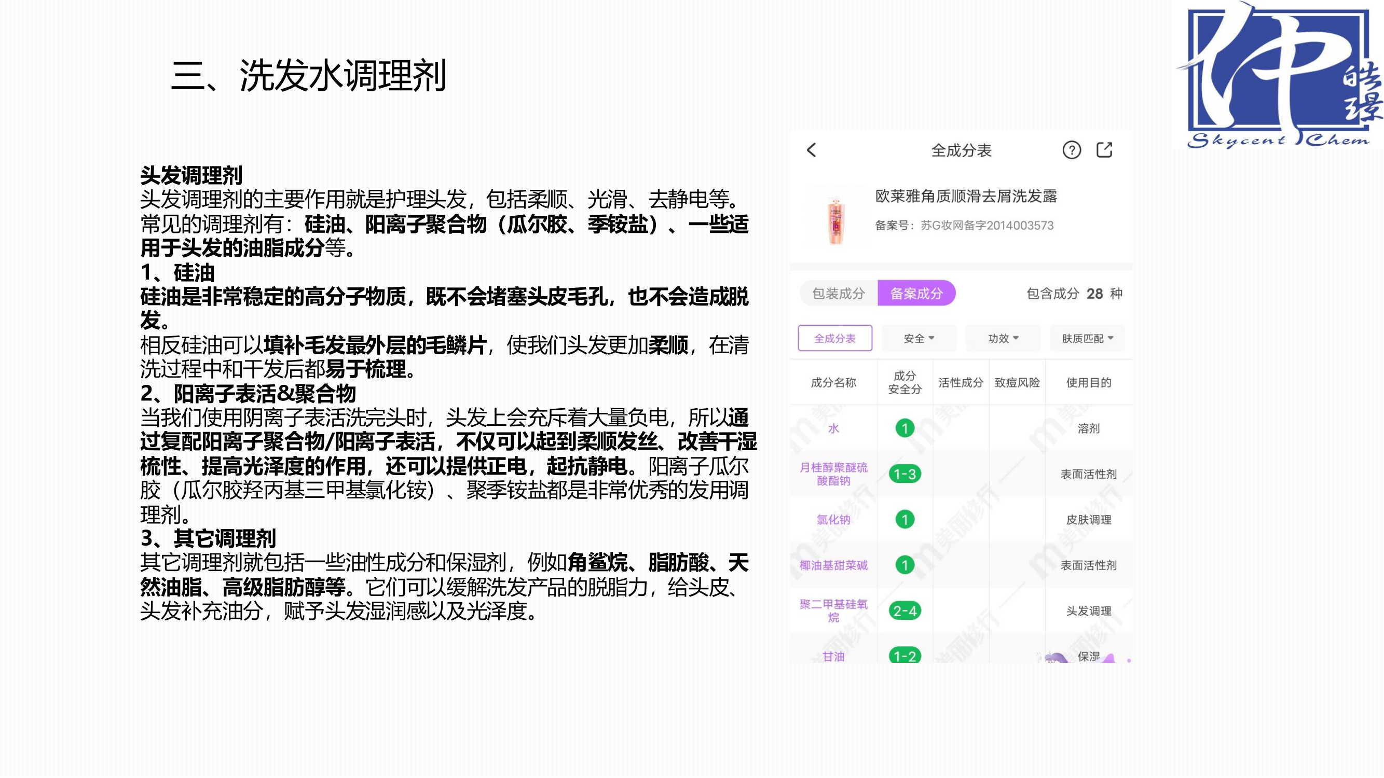
Task: Click the shampoo bottle product thumbnail
Action: [x=835, y=218]
